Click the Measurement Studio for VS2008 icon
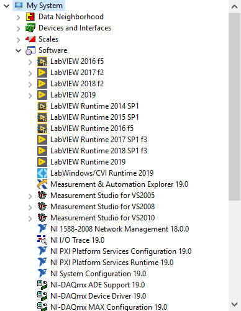This screenshot has height=311, width=241. (x=42, y=207)
